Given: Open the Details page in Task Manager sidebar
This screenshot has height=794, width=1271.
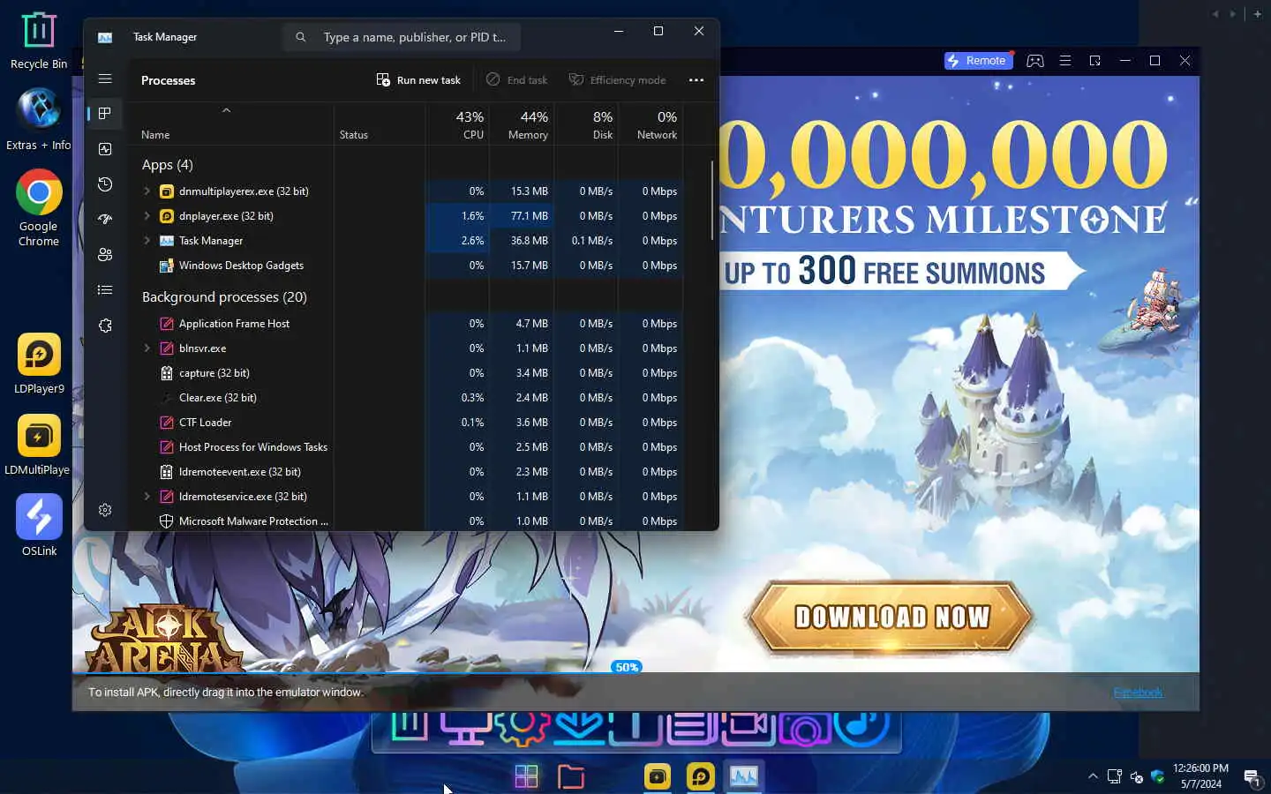Looking at the screenshot, I should click(x=105, y=289).
